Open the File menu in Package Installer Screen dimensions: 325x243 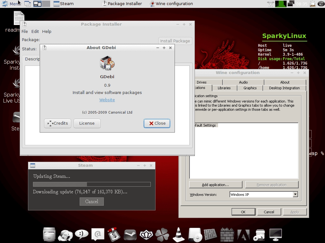pos(24,31)
